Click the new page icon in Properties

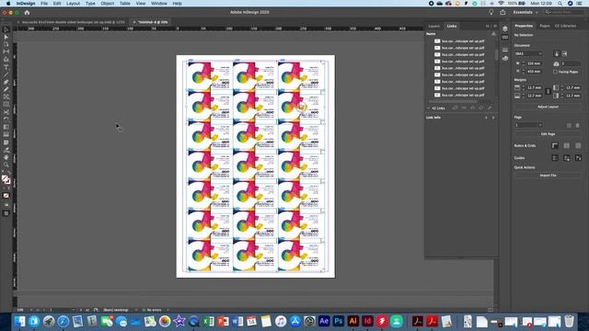569,125
